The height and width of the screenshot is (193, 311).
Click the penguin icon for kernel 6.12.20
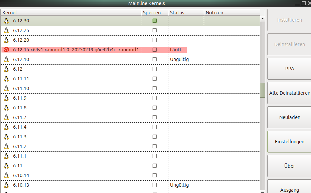coord(6,40)
